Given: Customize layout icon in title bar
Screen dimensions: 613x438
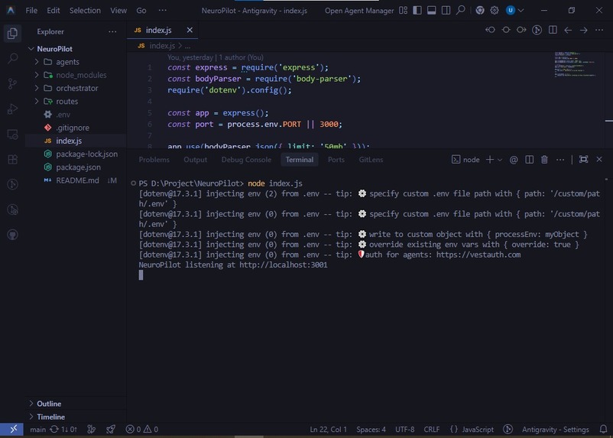Looking at the screenshot, I should [403, 11].
